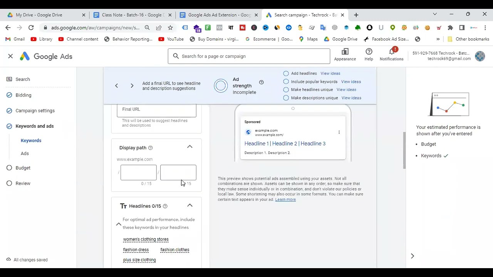The height and width of the screenshot is (277, 493).
Task: Click the account avatar icon
Action: [480, 56]
